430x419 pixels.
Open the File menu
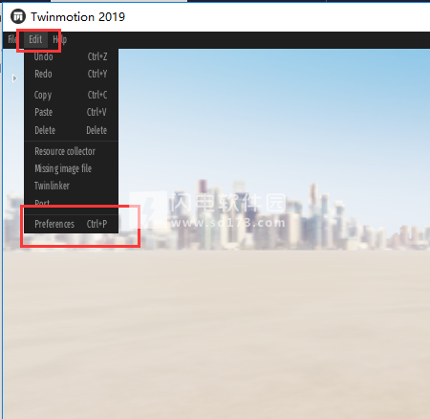[x=12, y=39]
